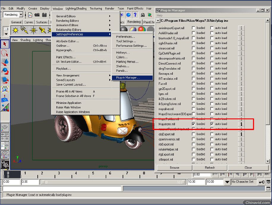The height and width of the screenshot is (205, 272).
Task: Show plug-in info for objExport.mll
Action: tap(241, 134)
